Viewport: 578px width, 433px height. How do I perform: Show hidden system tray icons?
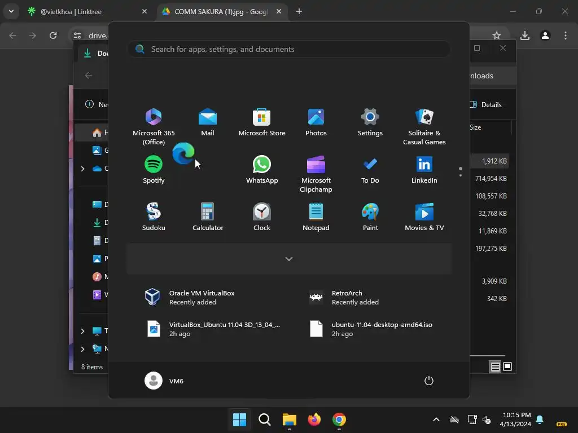coord(436,419)
